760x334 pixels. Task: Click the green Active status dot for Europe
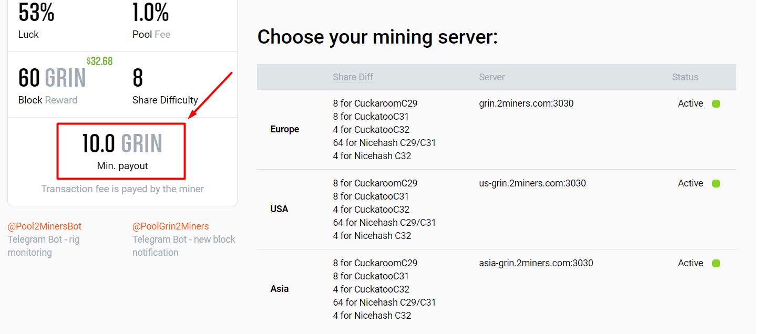[x=716, y=104]
